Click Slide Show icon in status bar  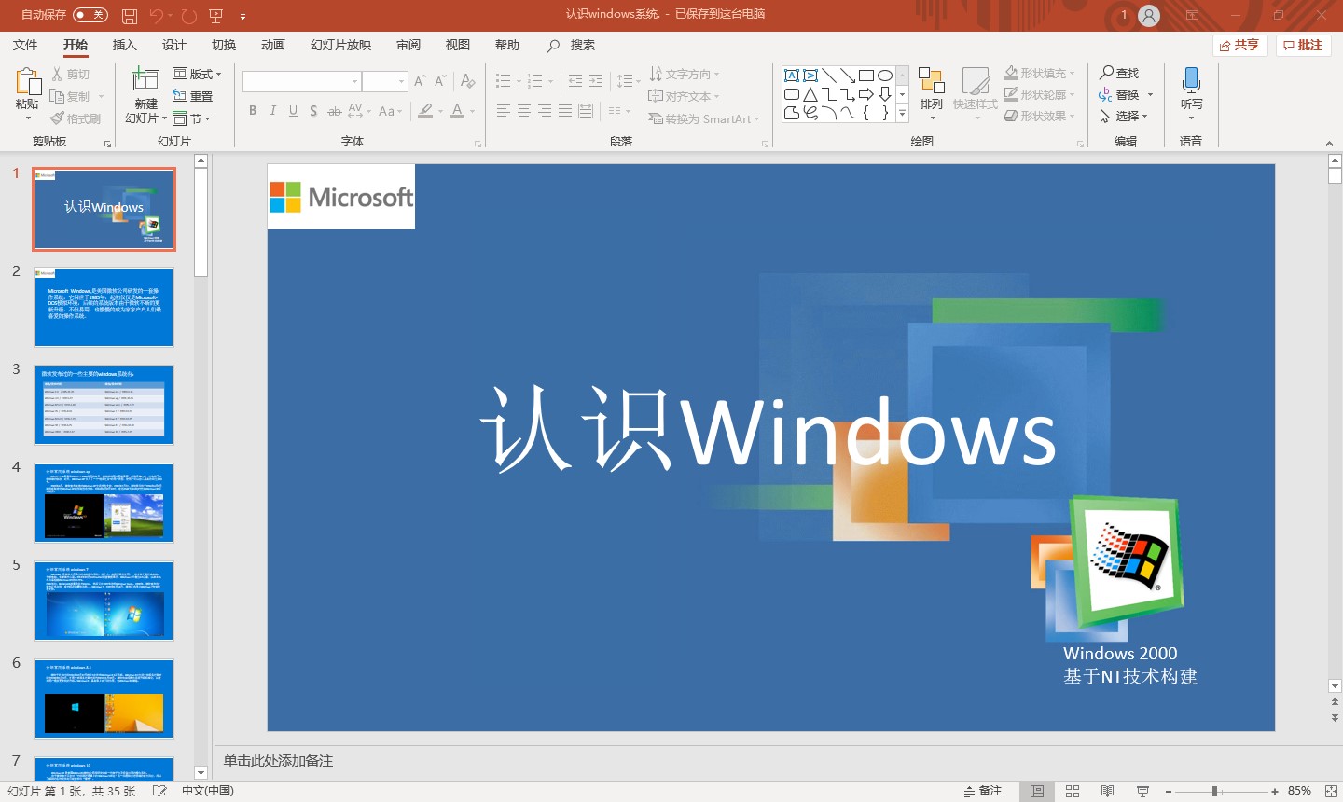pos(1142,791)
